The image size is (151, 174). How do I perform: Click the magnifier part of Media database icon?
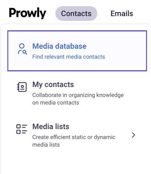click(x=25, y=52)
